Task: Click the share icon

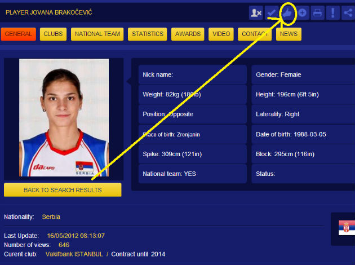Action: click(348, 12)
